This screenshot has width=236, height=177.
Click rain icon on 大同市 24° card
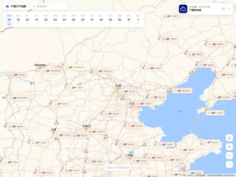[70, 88]
